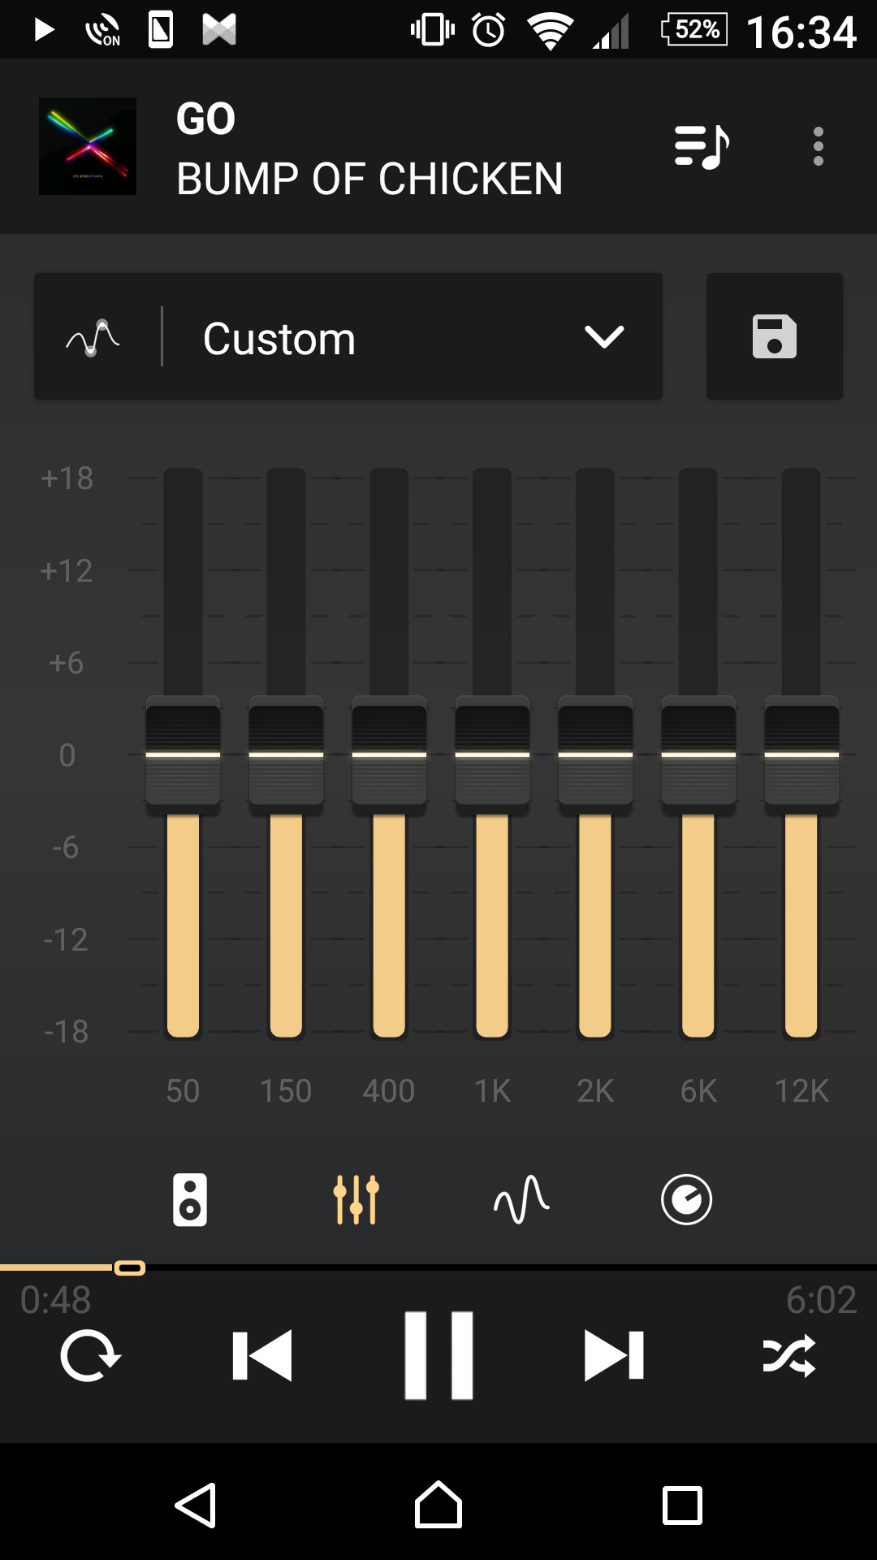Click the dropdown chevron next to Custom
This screenshot has width=877, height=1560.
(604, 337)
